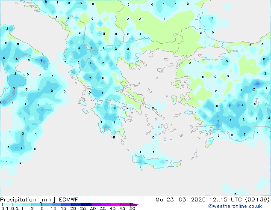Image resolution: width=271 pixels, height=210 pixels.
Task: Pick the 2–5 mm legend swatch
Action: tap(37, 204)
